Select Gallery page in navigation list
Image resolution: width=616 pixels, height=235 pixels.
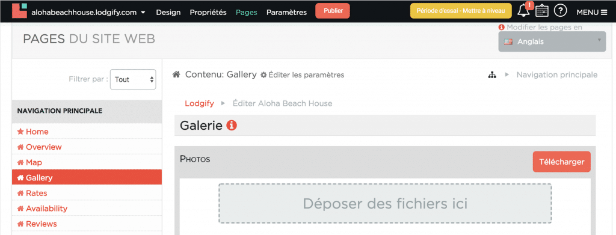coord(87,177)
